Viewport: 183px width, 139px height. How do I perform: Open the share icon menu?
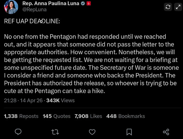166,131
